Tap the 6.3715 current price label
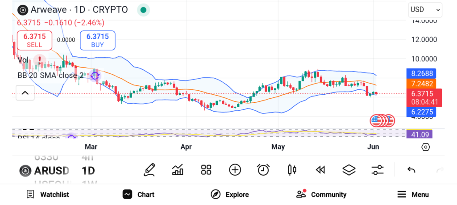Viewport: 457px width, 205px height. (424, 98)
